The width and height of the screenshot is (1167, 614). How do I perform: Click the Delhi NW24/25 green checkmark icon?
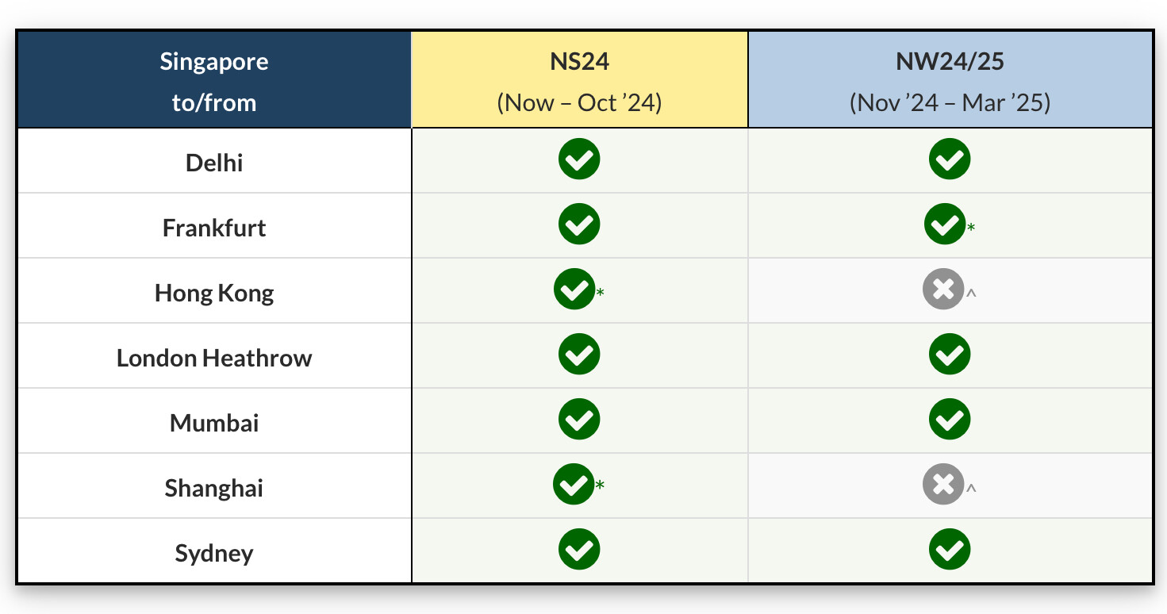(x=950, y=159)
